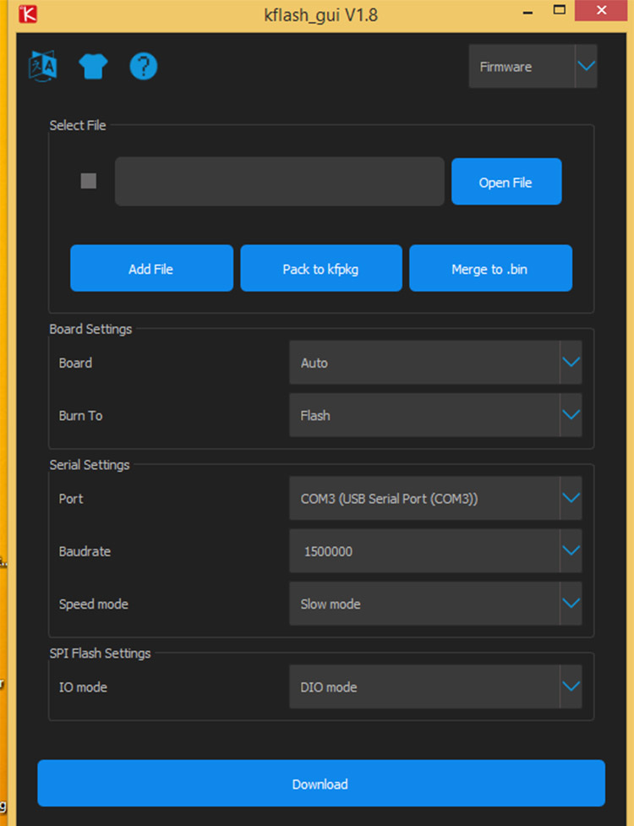Click the Slow mode dropdown arrow
The width and height of the screenshot is (634, 826).
[571, 604]
